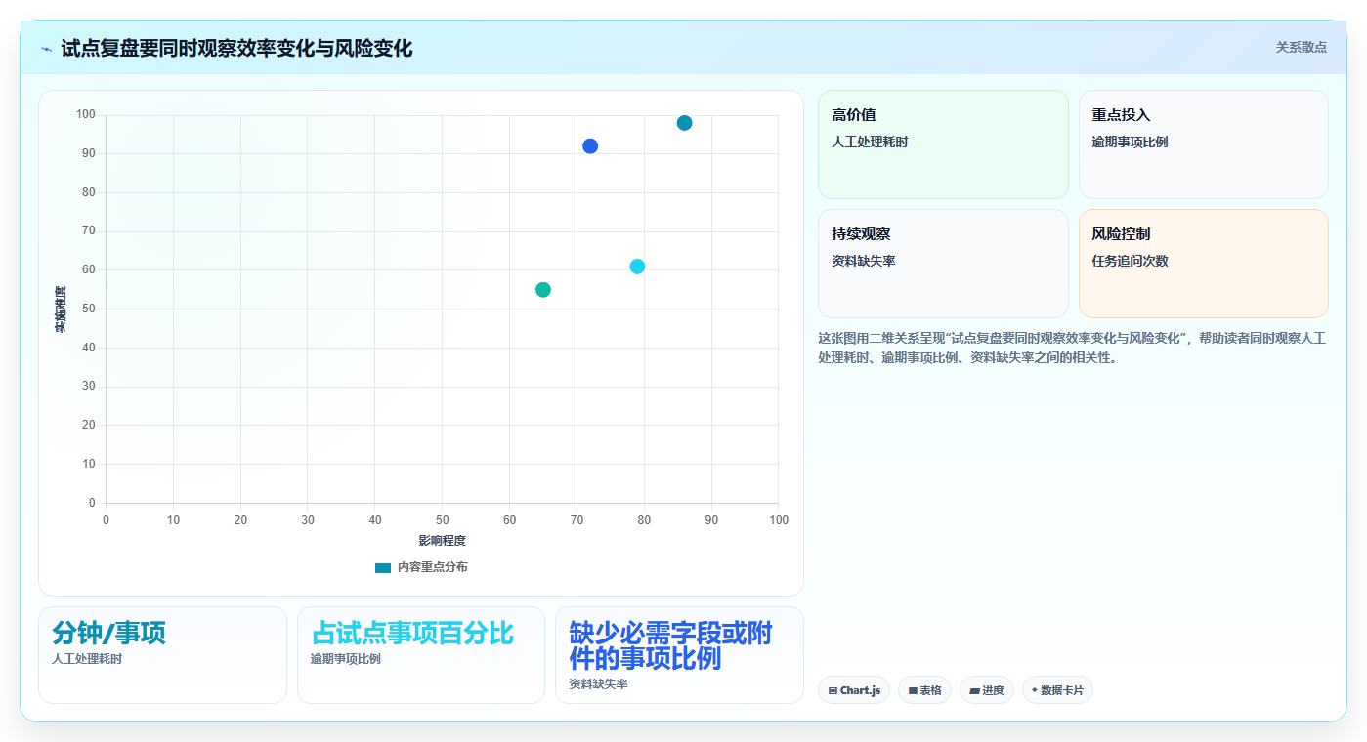Click the 逾期事项比例 label under 占试点事项百分比
Image resolution: width=1367 pixels, height=742 pixels.
pos(346,659)
